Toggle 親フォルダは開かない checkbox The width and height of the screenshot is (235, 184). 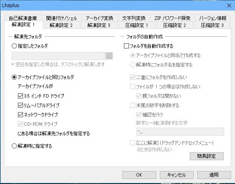coord(139,96)
